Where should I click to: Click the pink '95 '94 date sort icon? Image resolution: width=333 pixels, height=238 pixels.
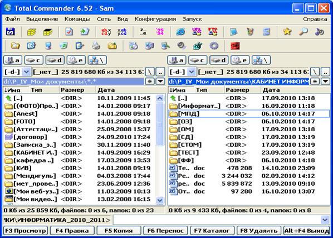click(x=159, y=32)
